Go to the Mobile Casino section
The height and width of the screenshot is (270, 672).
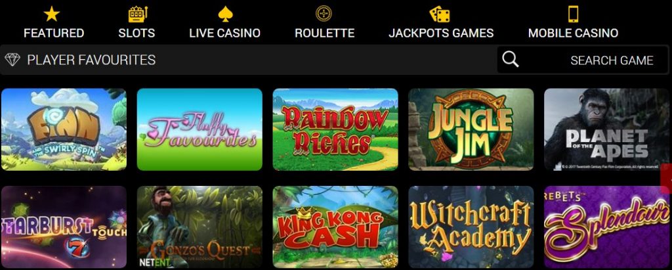coord(573,33)
